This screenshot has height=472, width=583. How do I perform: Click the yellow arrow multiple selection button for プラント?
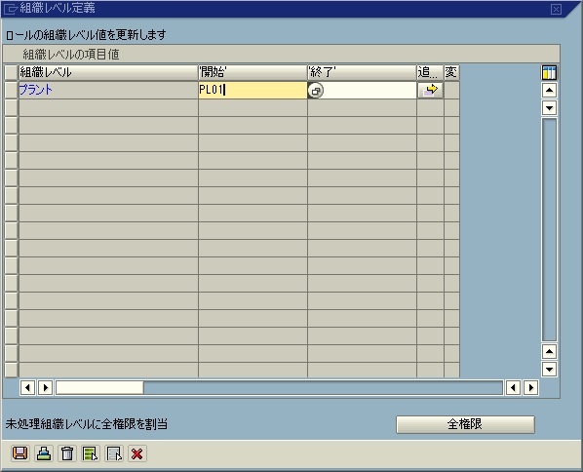coord(430,91)
